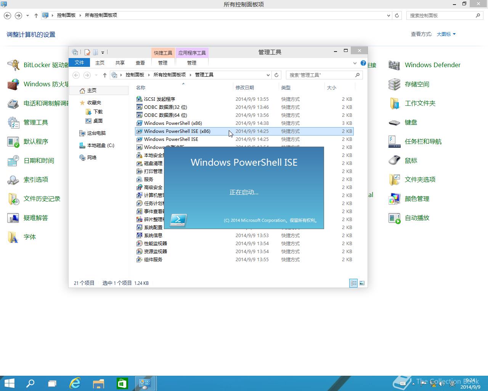Refresh the Control Panel window
Screen dimensions: 488x391
[397, 15]
